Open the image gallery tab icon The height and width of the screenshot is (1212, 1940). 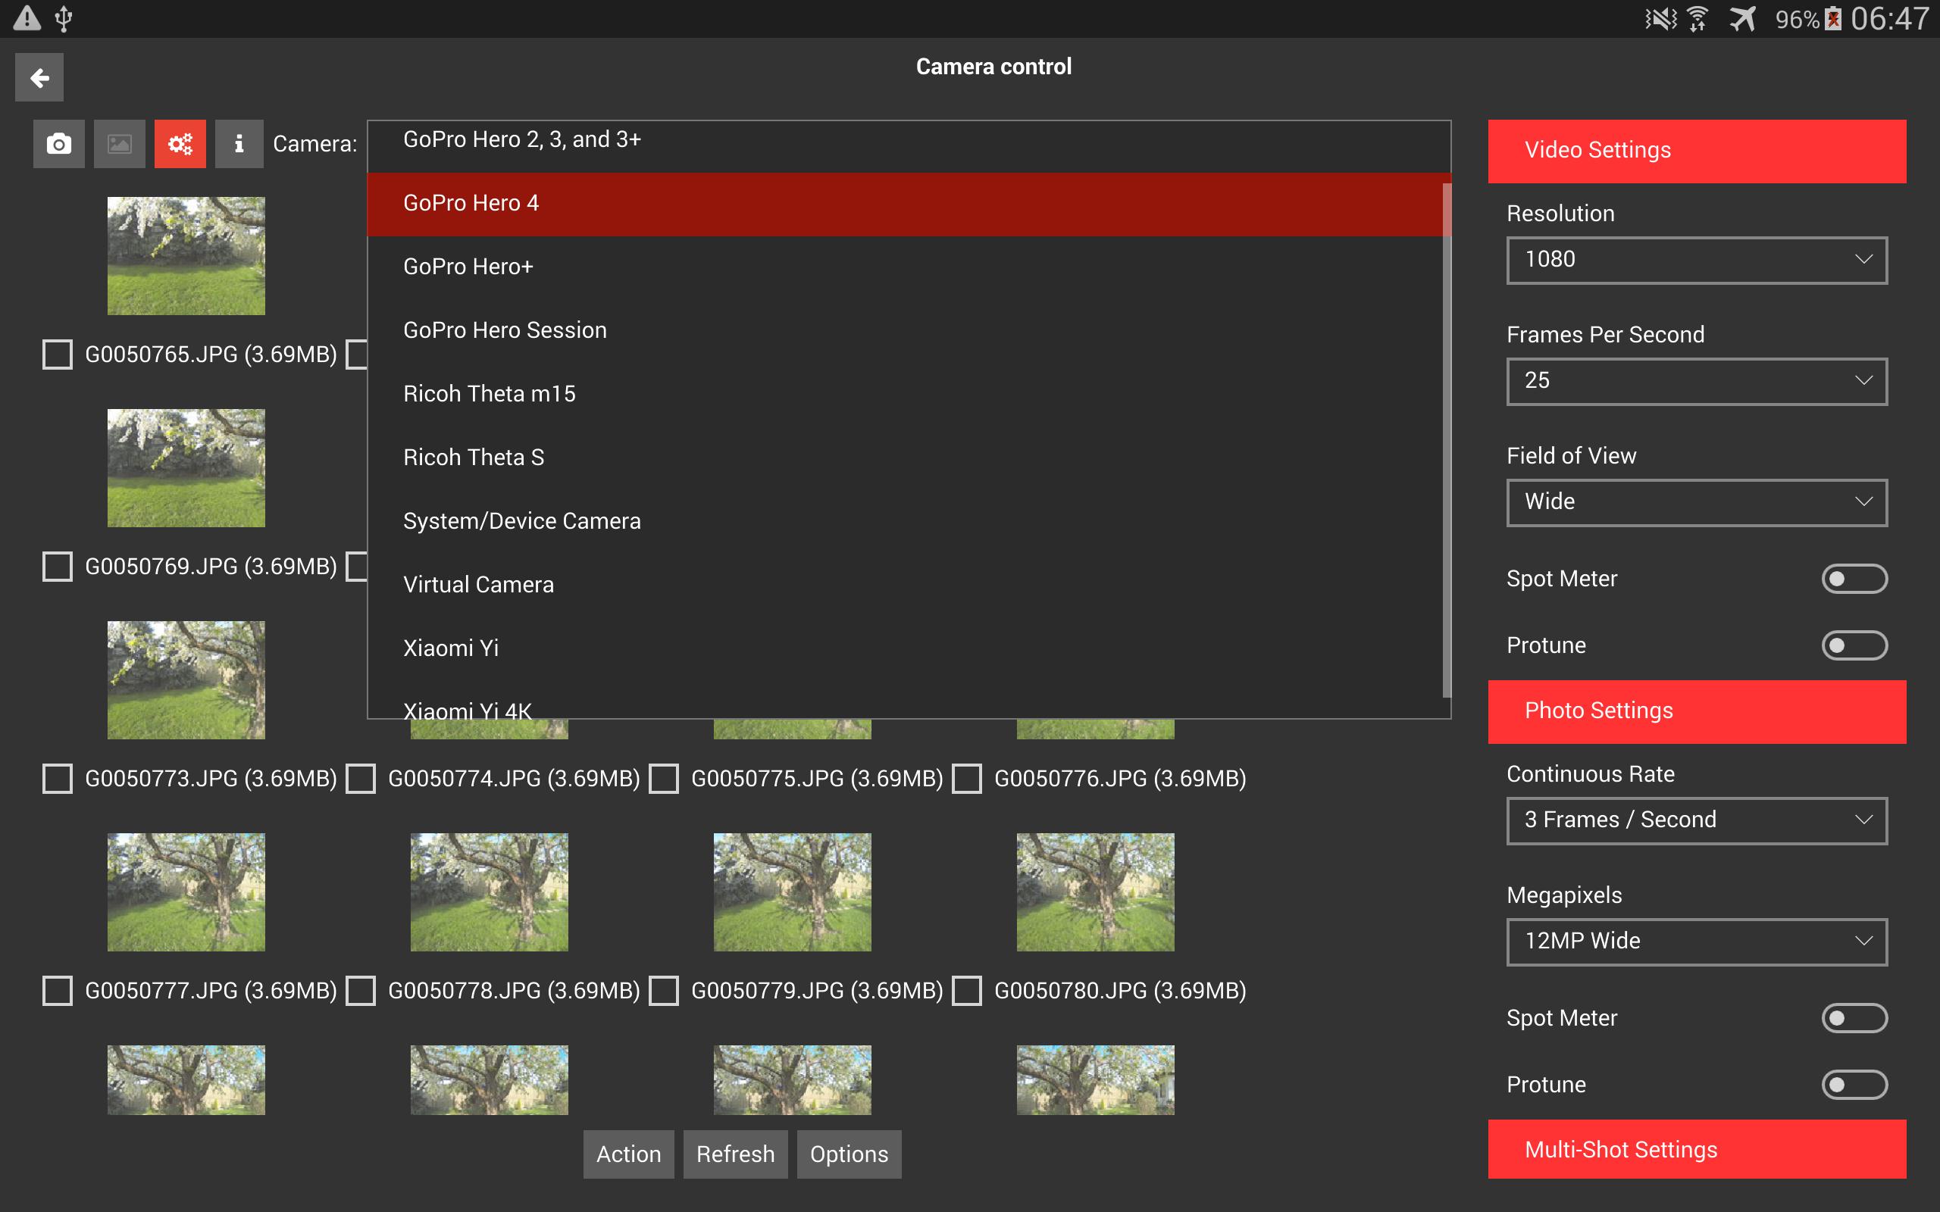click(120, 144)
